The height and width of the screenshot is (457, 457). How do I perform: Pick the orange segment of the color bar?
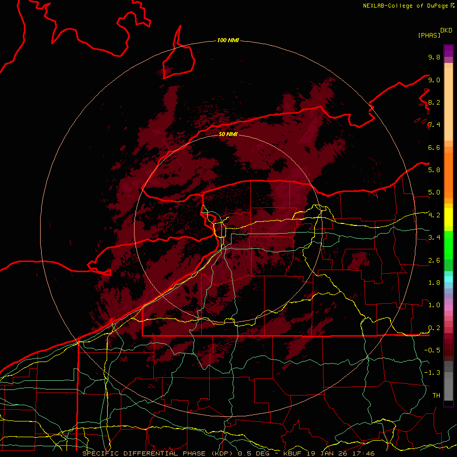point(448,176)
